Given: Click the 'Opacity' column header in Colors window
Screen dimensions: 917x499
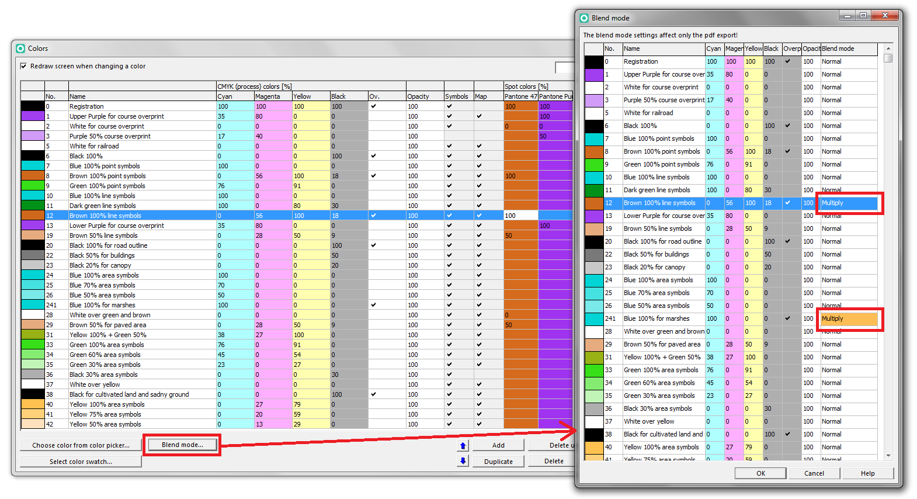Looking at the screenshot, I should [x=425, y=96].
